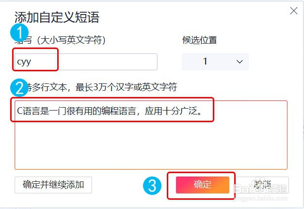Screen dimensions: 304x209
Task: Click the blue circle numbered 3
Action: pos(152,186)
